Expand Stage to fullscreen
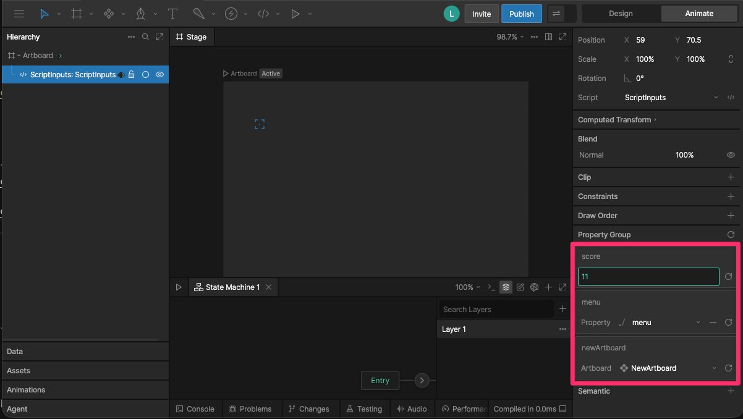The width and height of the screenshot is (743, 419). [x=563, y=37]
